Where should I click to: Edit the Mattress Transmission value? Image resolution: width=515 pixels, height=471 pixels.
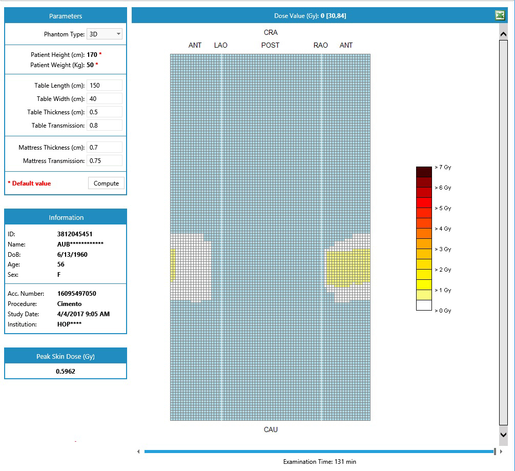pyautogui.click(x=105, y=161)
